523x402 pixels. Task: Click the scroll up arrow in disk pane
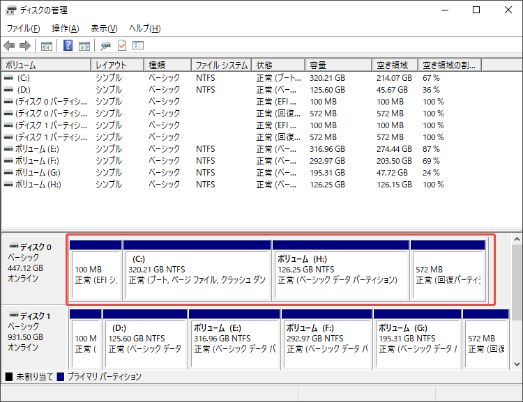tap(517, 239)
